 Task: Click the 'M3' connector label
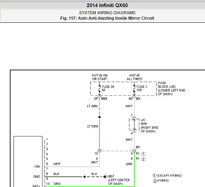[138, 99]
